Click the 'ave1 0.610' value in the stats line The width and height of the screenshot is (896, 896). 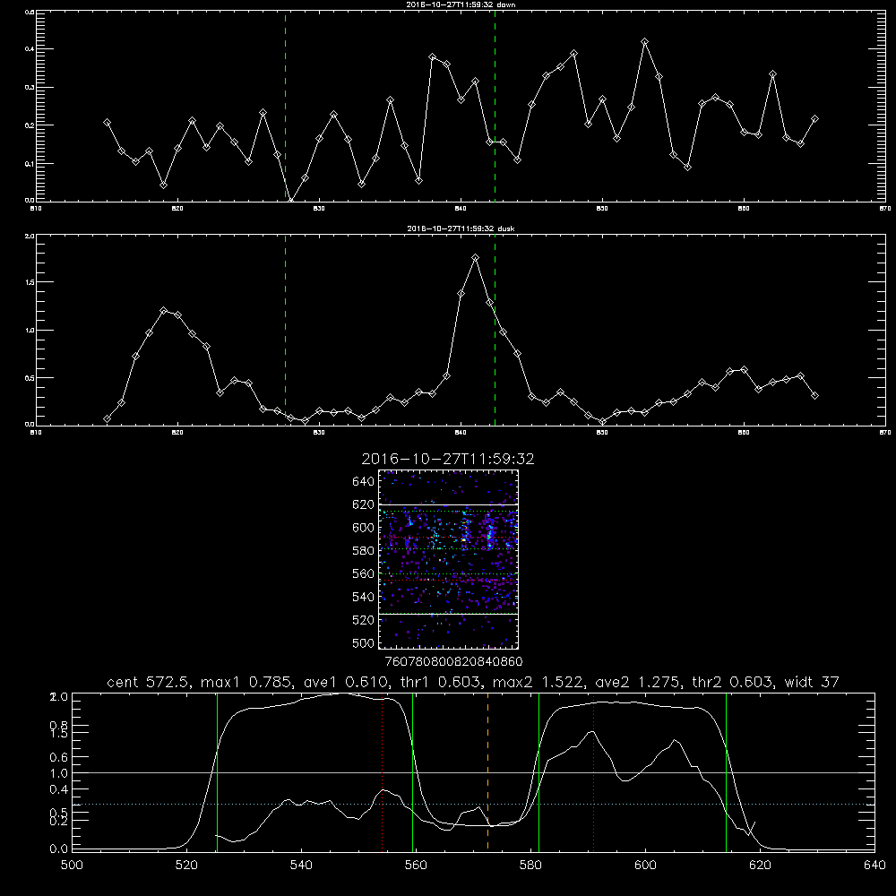pos(344,682)
